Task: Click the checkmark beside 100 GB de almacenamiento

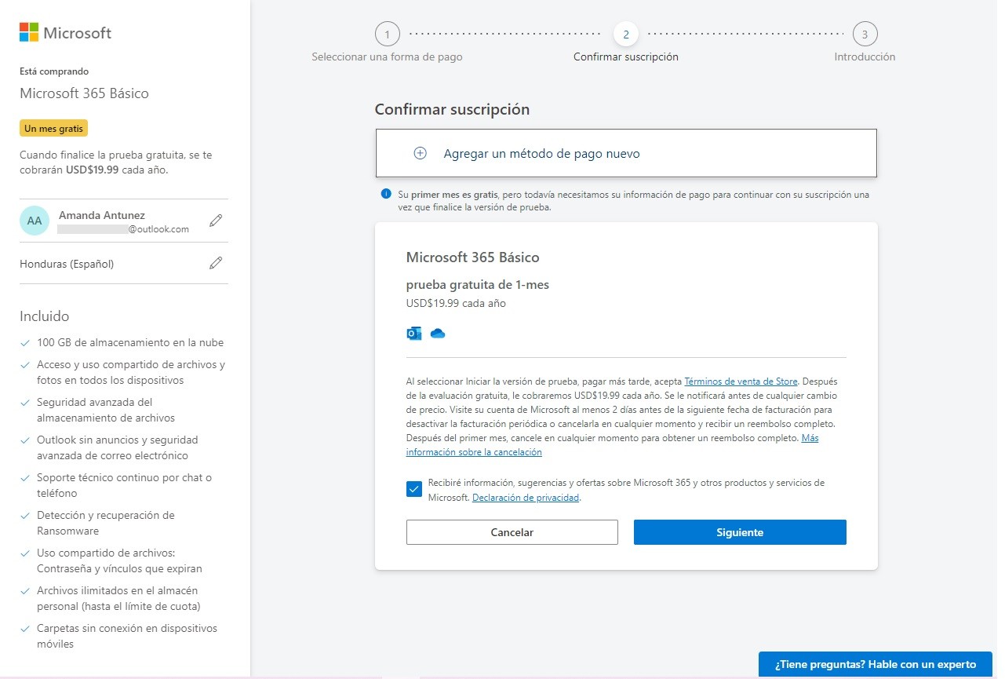Action: pyautogui.click(x=26, y=343)
